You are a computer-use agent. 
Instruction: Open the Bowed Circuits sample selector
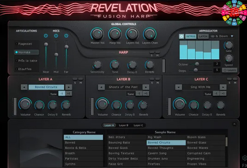(x=46, y=87)
